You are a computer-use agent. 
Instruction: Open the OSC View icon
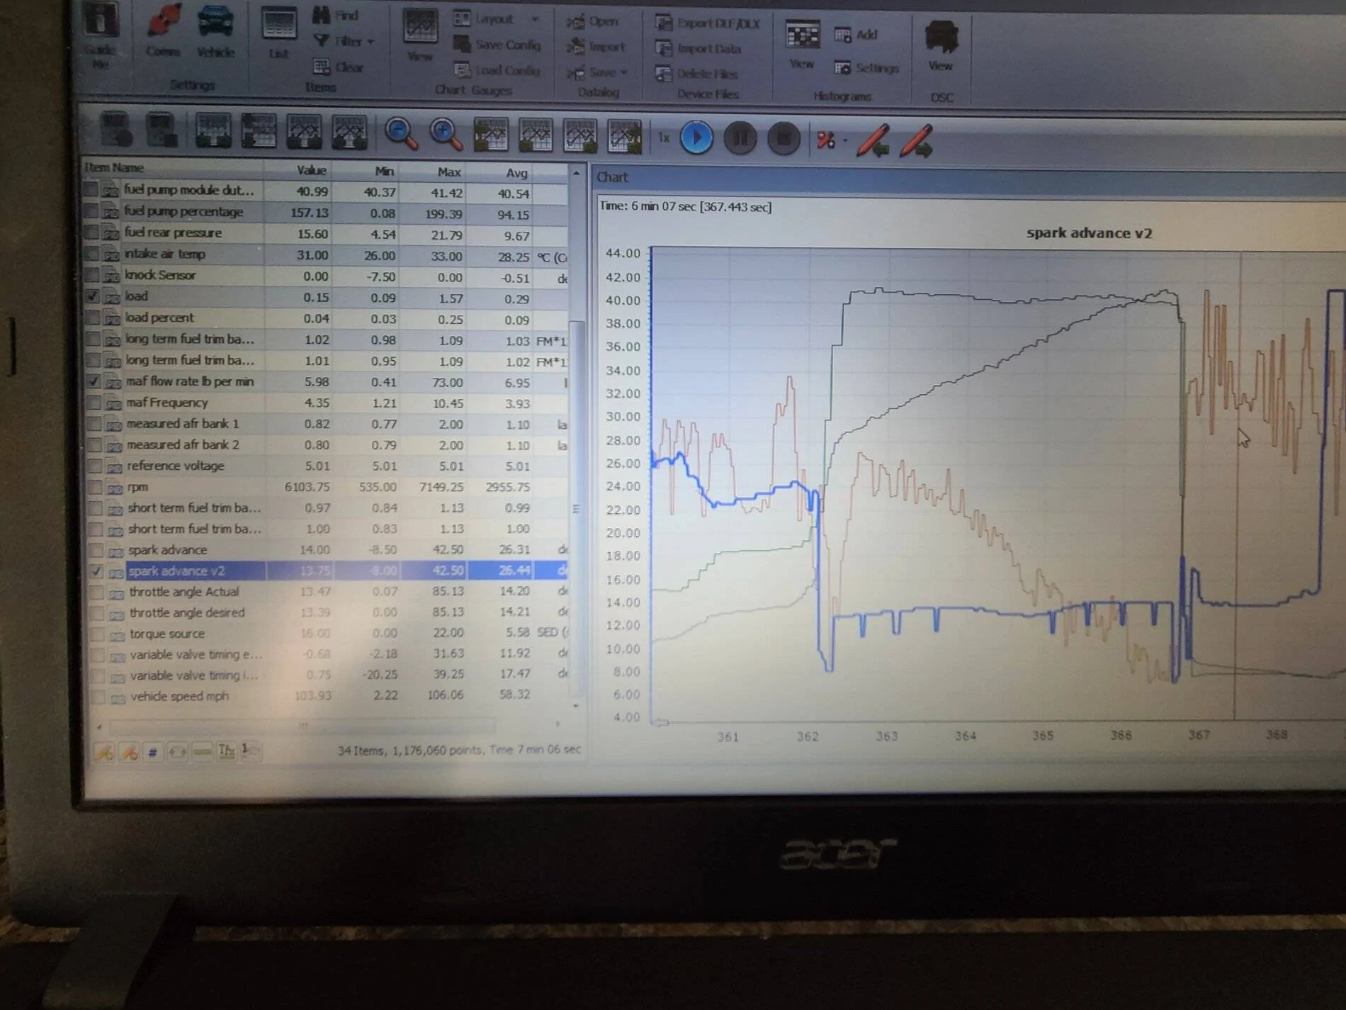click(x=941, y=44)
